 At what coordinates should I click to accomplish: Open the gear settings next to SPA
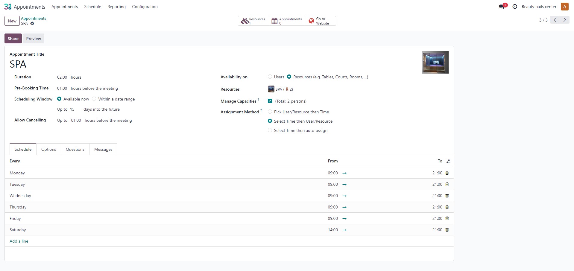32,23
